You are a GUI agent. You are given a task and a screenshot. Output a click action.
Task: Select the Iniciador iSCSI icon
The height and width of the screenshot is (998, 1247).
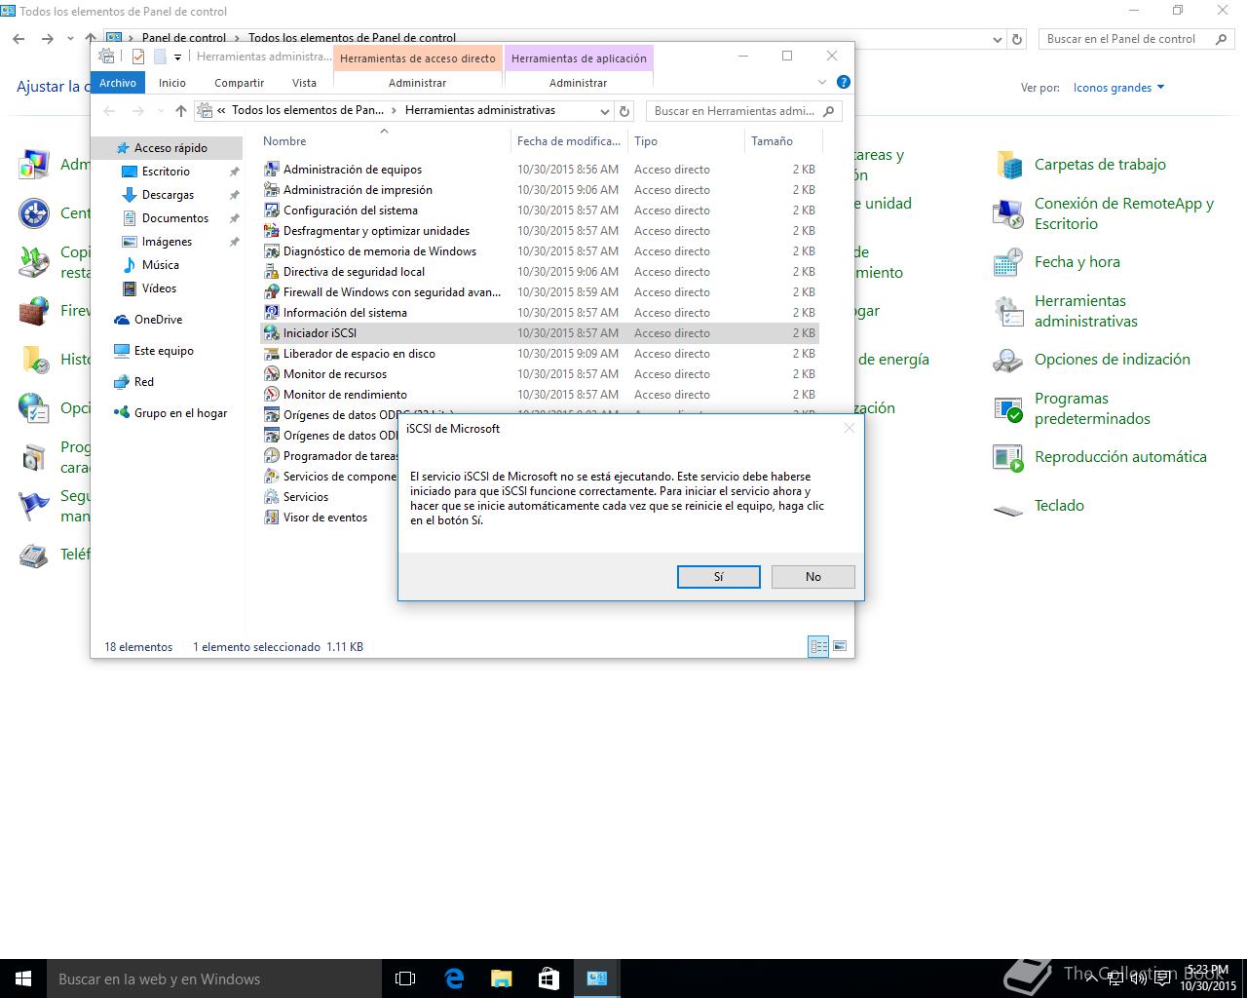point(272,333)
